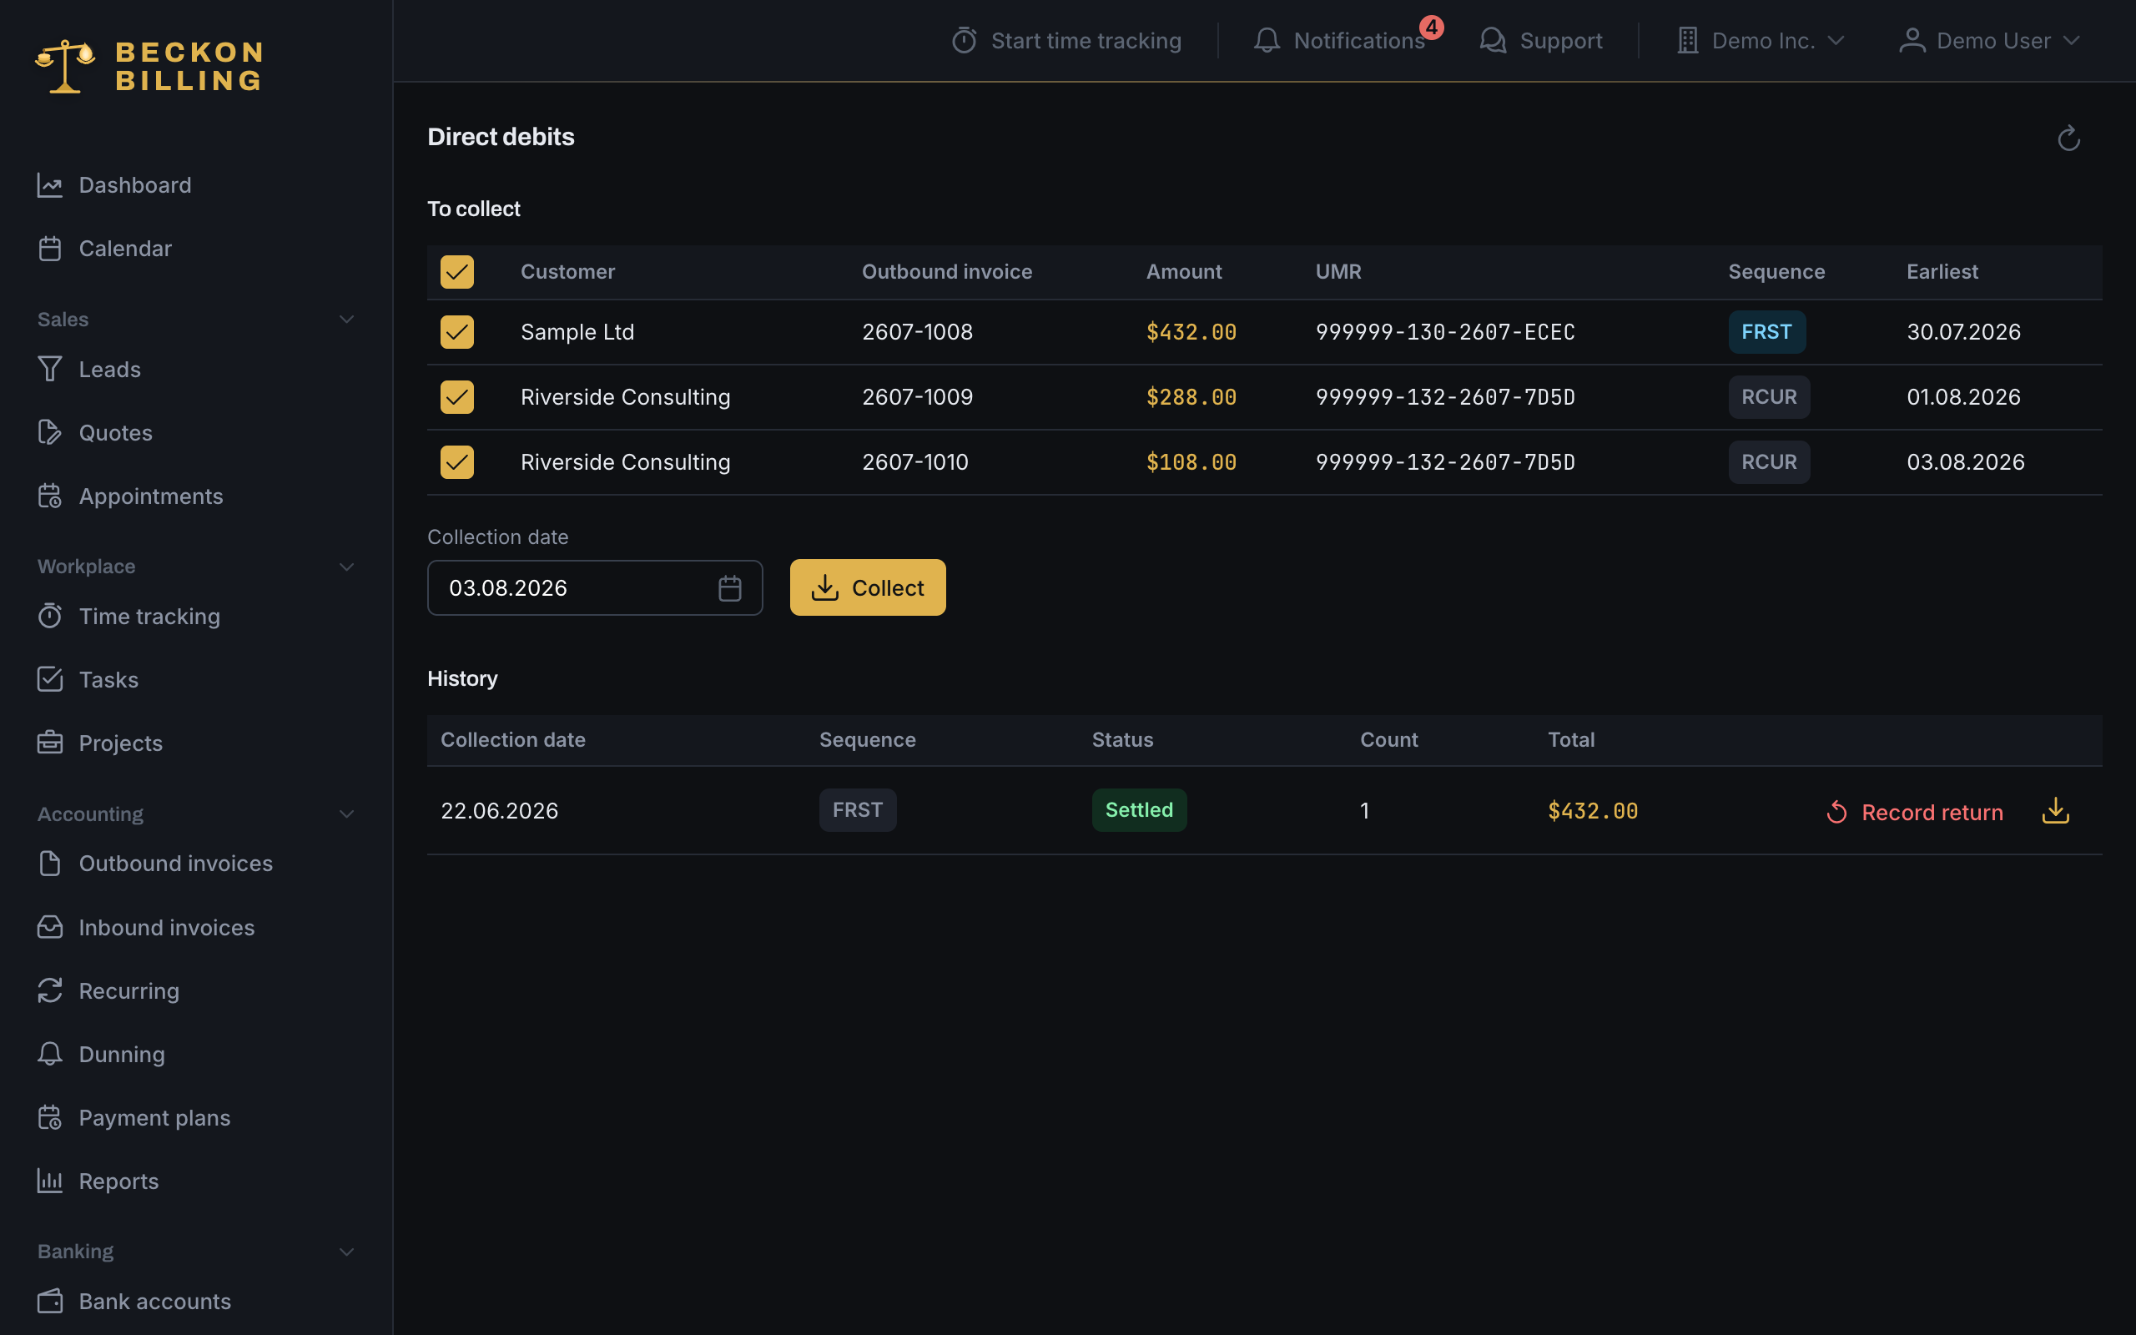
Task: Click amount $288.00
Action: click(x=1191, y=397)
